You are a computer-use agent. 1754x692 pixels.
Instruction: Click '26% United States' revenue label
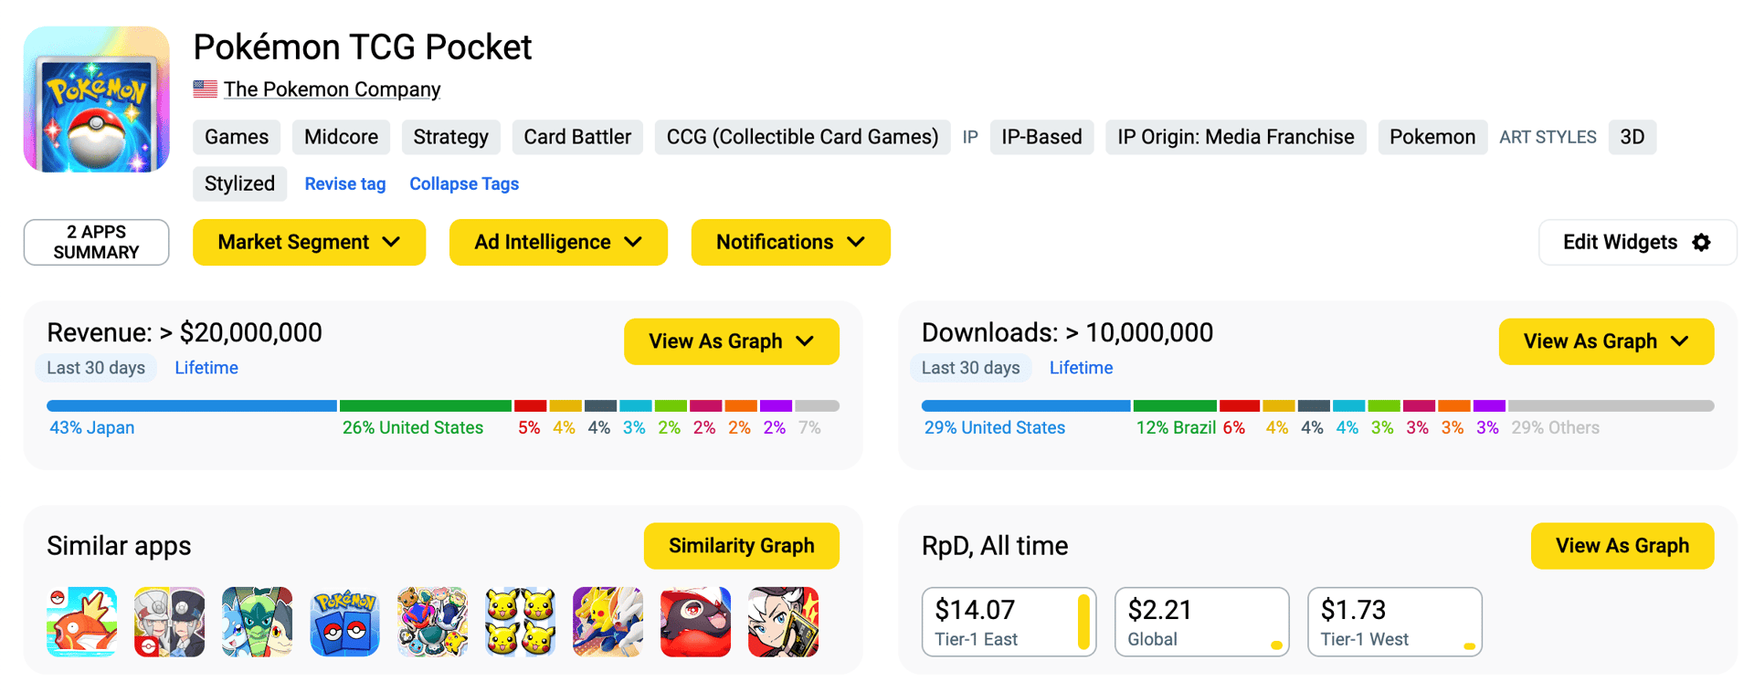pos(412,427)
